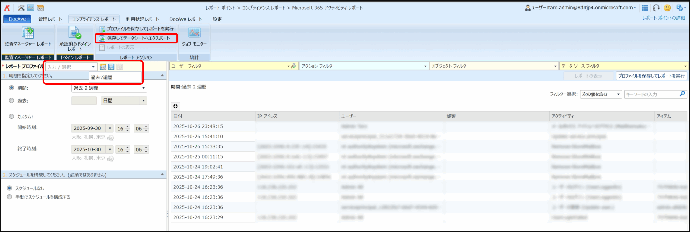Select the カスタム radio button

[12, 116]
